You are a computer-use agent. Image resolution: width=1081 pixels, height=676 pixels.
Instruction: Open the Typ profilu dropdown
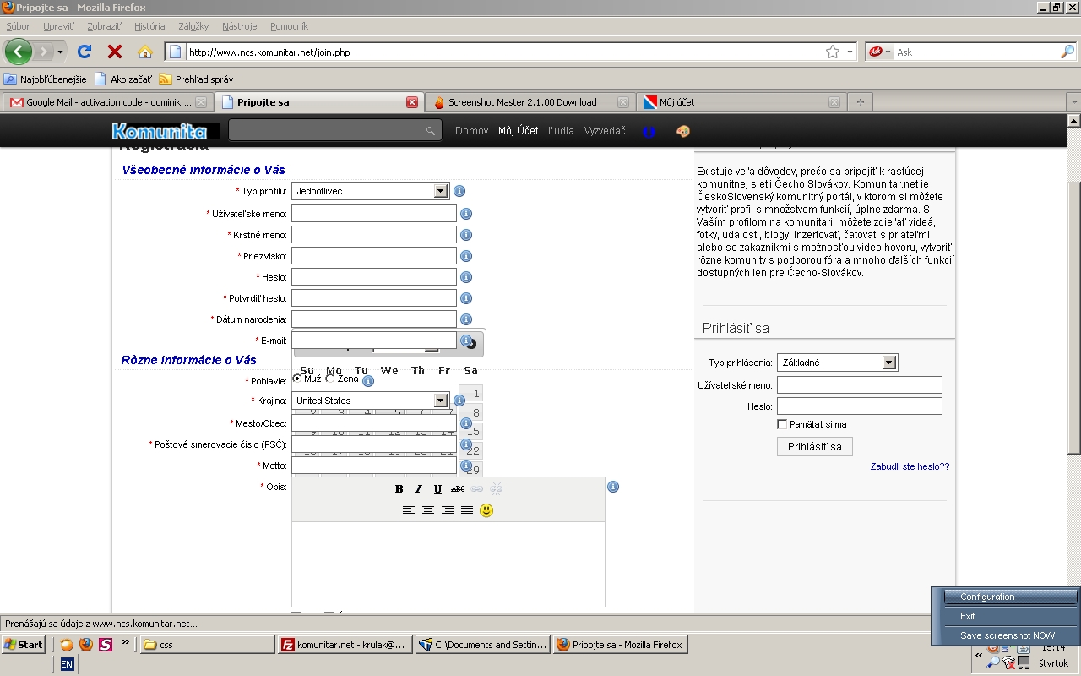click(x=440, y=191)
